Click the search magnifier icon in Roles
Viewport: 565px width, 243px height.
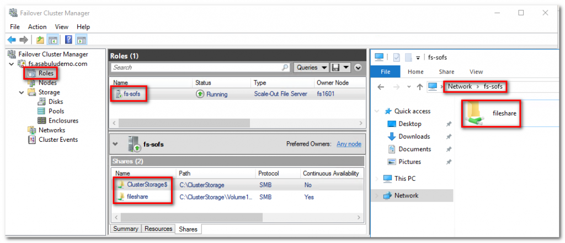[285, 68]
